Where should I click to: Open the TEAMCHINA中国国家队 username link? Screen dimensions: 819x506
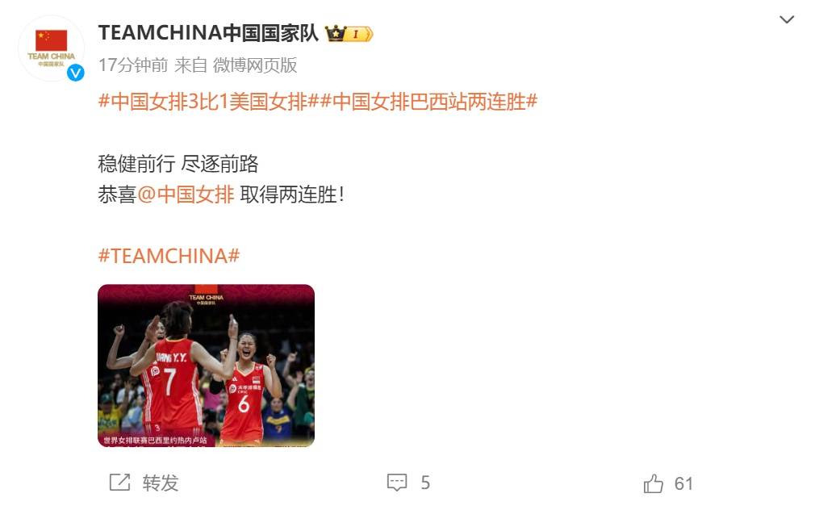coord(208,33)
